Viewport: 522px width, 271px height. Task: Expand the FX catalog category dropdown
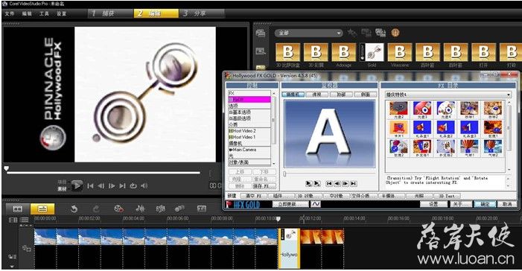click(448, 95)
